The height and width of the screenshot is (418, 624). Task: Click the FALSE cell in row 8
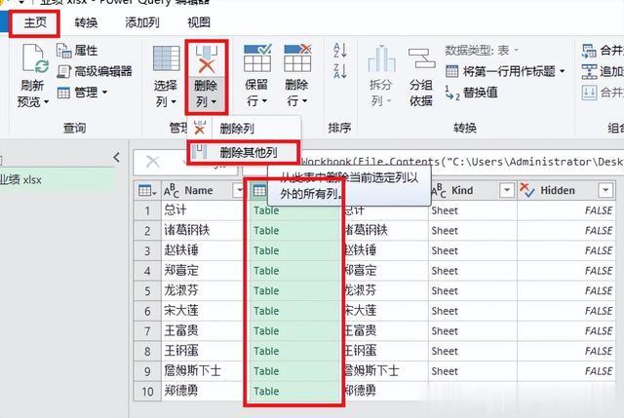(x=565, y=351)
